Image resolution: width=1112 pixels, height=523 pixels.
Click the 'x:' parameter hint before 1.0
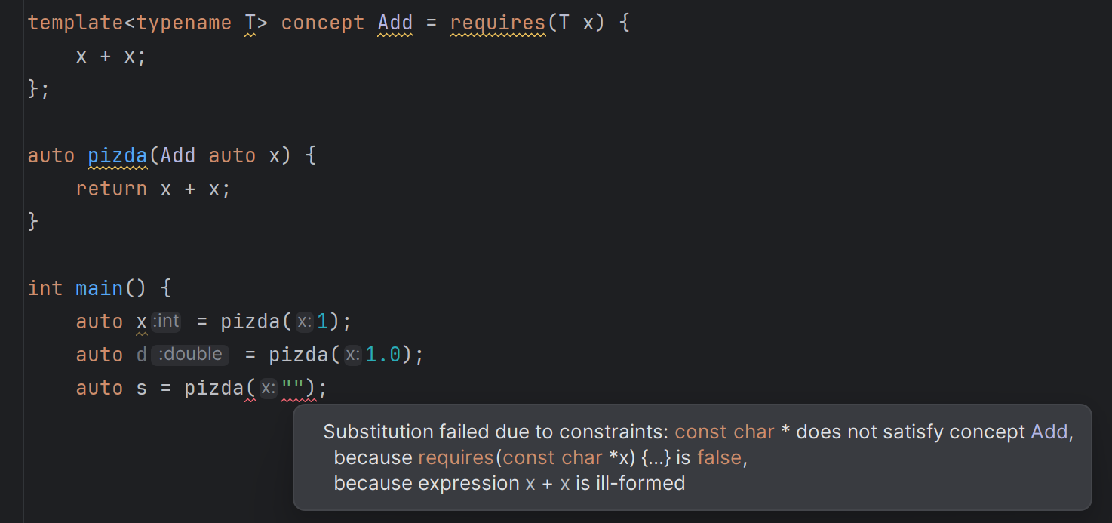(353, 355)
